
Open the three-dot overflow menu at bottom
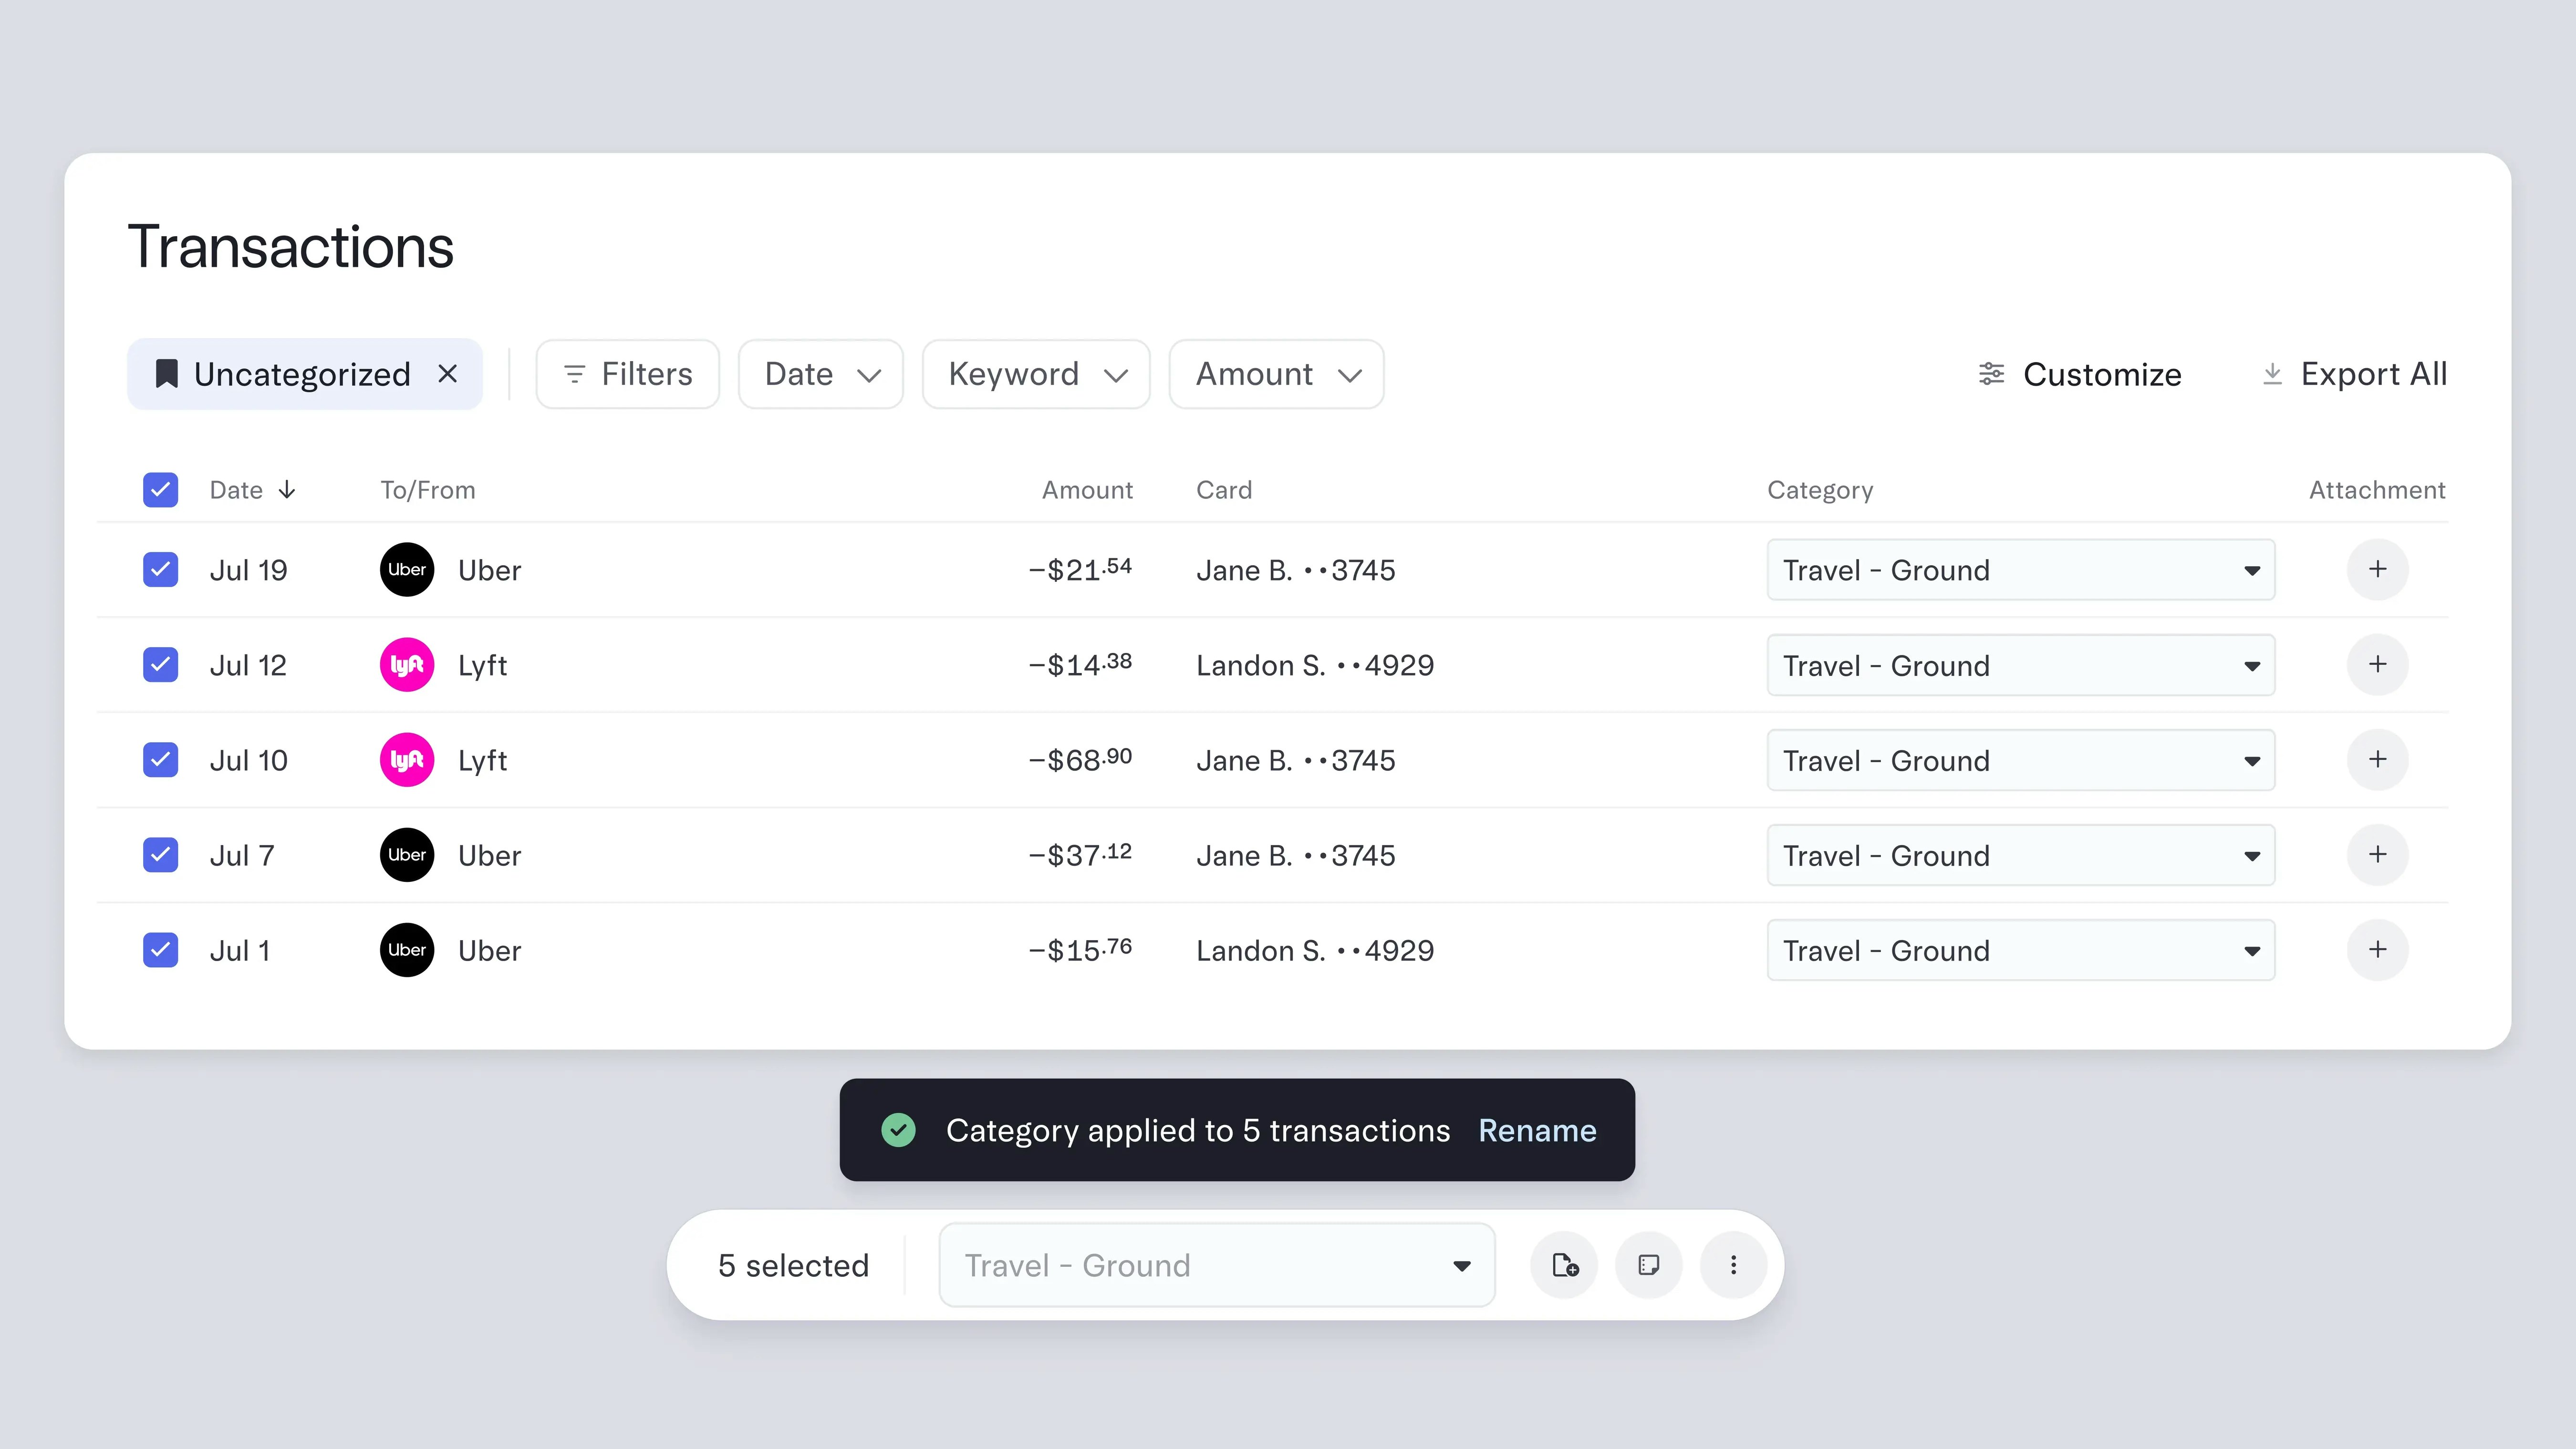(1733, 1264)
